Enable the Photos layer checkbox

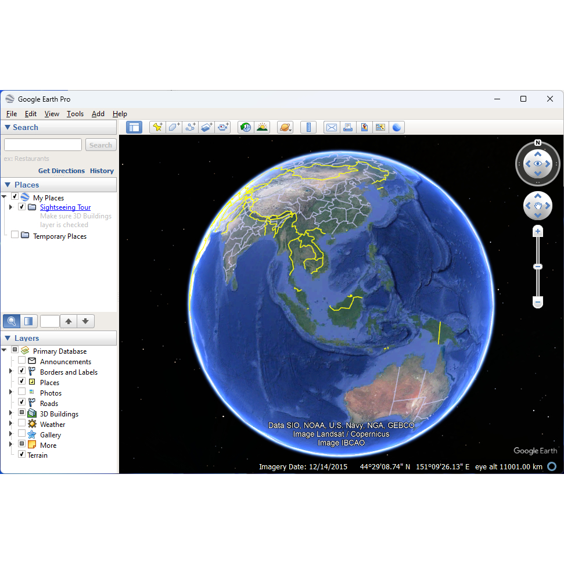point(22,393)
